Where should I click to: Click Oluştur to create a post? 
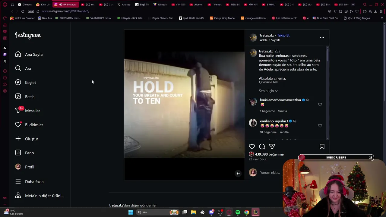coord(27,139)
